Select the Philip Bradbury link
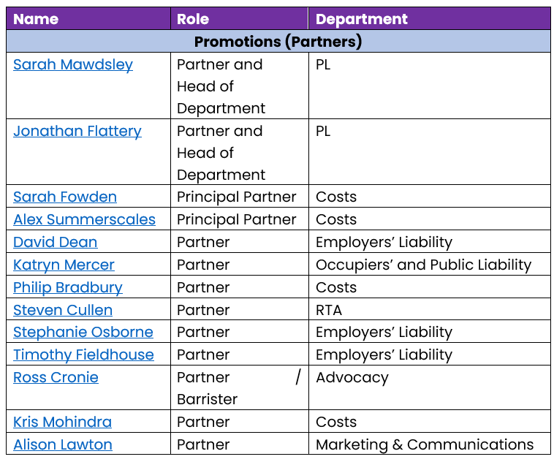This screenshot has width=554, height=462. (68, 287)
